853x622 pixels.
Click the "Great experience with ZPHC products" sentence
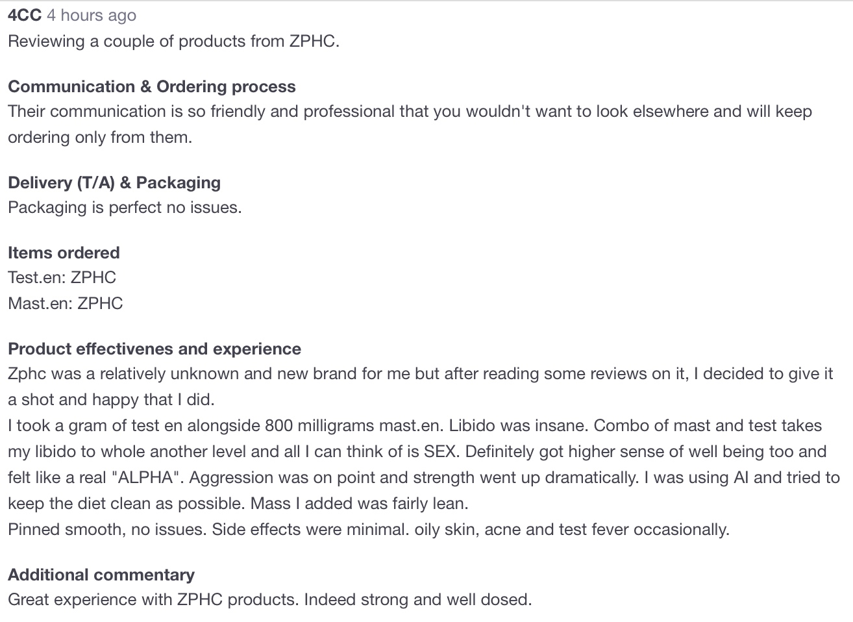[x=153, y=600]
